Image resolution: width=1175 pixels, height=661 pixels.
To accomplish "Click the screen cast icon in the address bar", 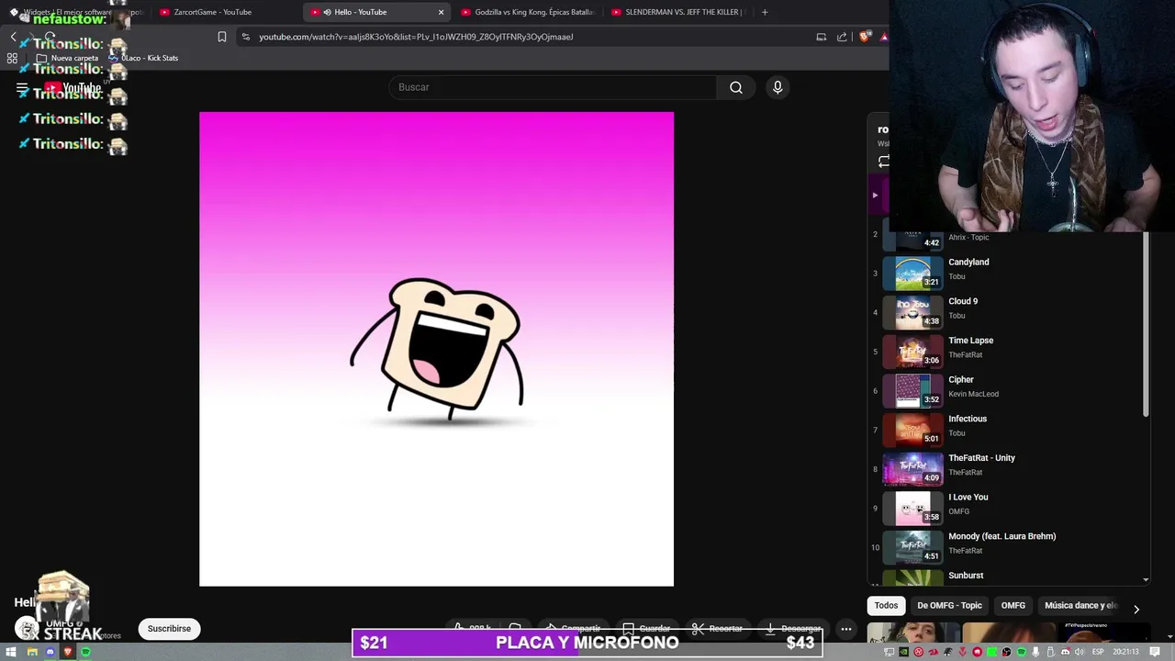I will [x=822, y=37].
